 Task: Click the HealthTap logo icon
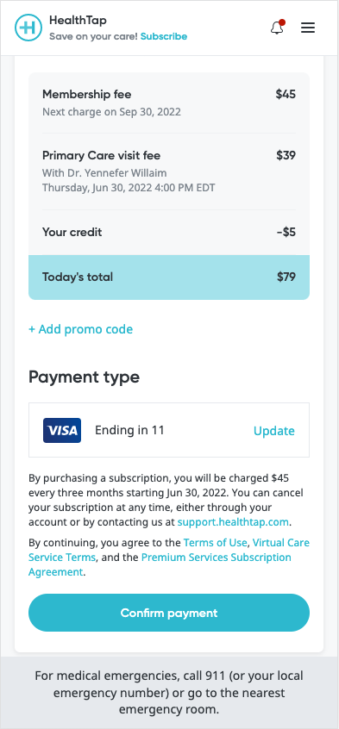click(28, 28)
